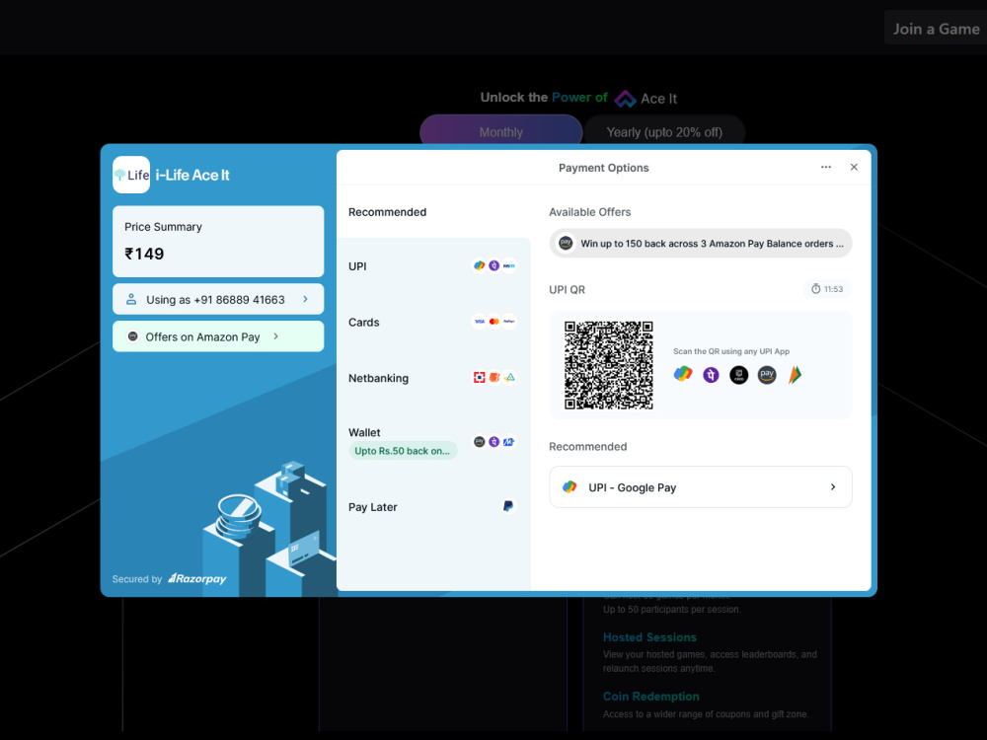This screenshot has height=740, width=987.
Task: Click Mastercard icon in Cards row
Action: pyautogui.click(x=494, y=322)
